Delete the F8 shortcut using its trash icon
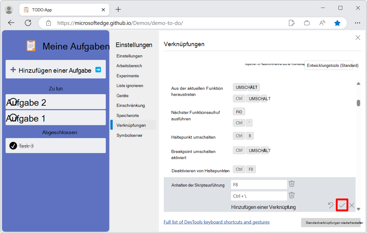This screenshot has width=367, height=233. coord(292,184)
